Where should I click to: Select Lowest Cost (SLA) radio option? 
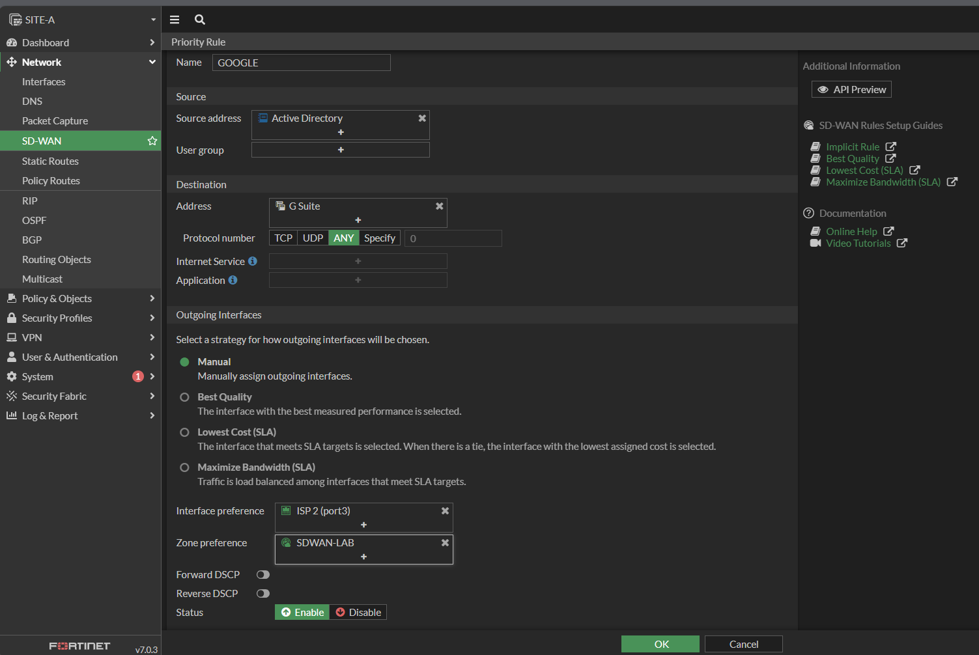tap(185, 432)
